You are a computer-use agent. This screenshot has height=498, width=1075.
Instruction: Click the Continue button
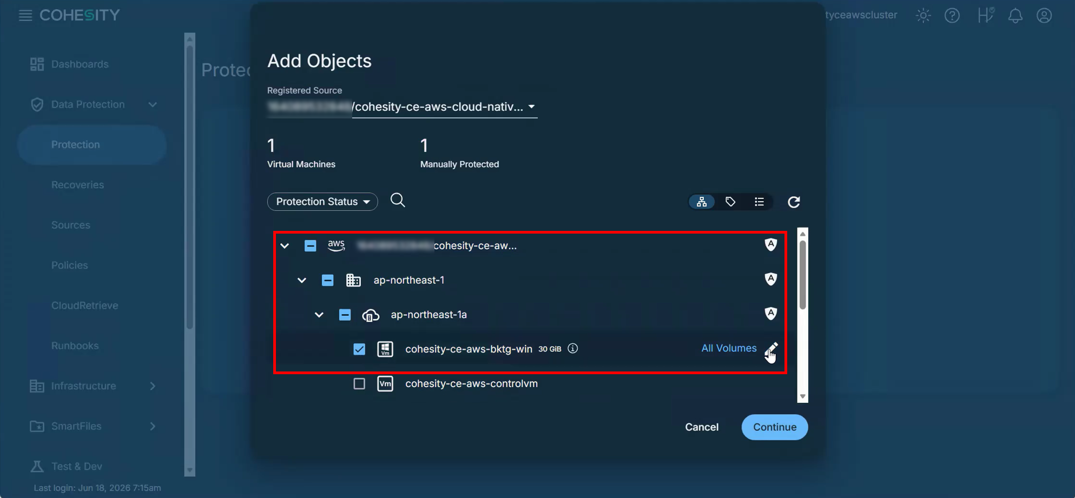click(775, 427)
